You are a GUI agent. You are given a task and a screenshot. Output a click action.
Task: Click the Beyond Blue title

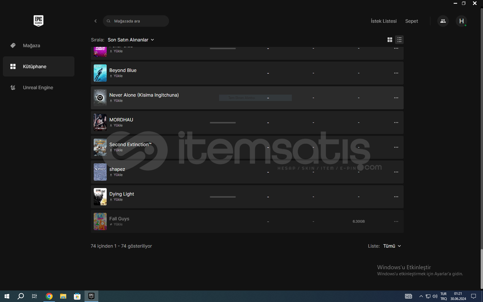123,70
